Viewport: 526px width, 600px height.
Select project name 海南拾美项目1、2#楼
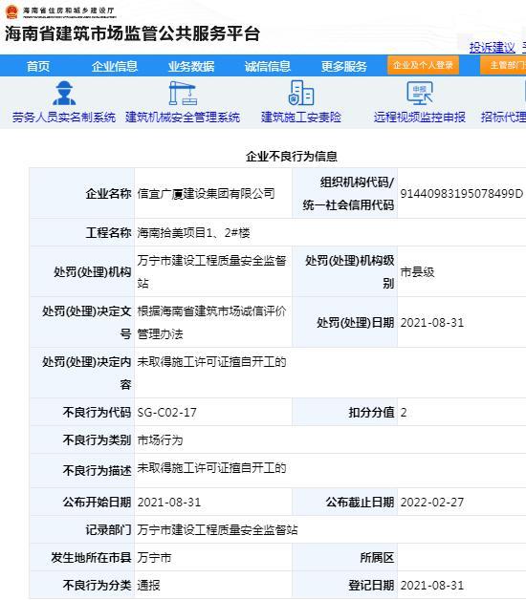(193, 233)
